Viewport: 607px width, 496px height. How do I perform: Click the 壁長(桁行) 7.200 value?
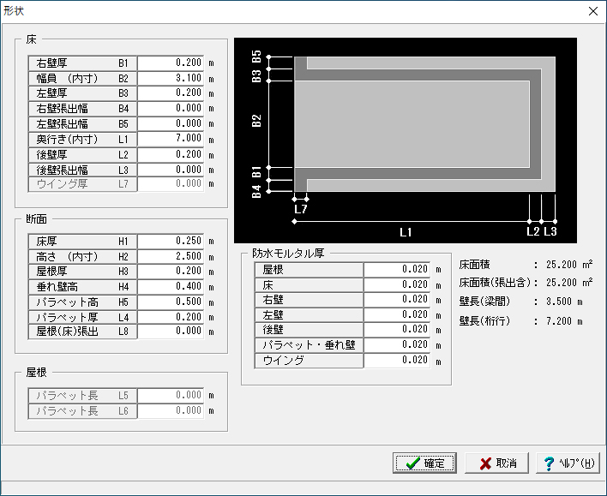564,320
